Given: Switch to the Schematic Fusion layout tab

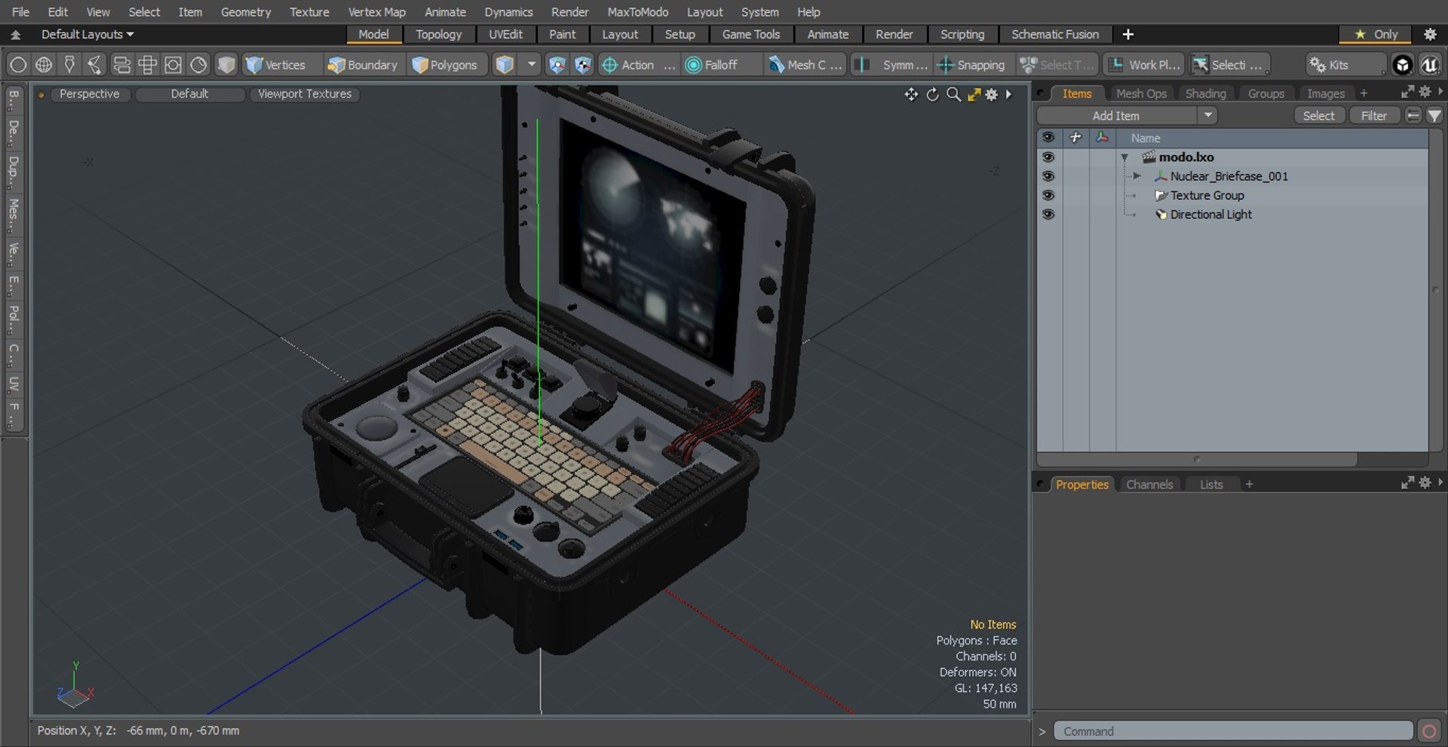Looking at the screenshot, I should [x=1054, y=34].
